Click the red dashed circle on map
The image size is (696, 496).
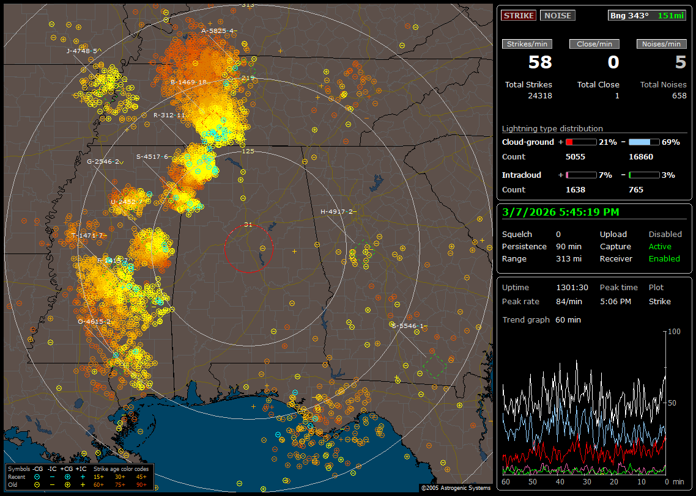point(248,249)
